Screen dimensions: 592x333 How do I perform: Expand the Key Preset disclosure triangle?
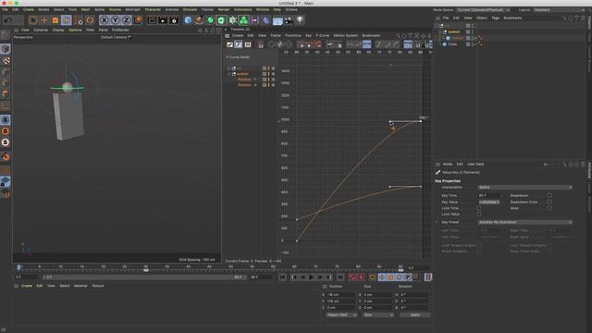click(x=438, y=222)
